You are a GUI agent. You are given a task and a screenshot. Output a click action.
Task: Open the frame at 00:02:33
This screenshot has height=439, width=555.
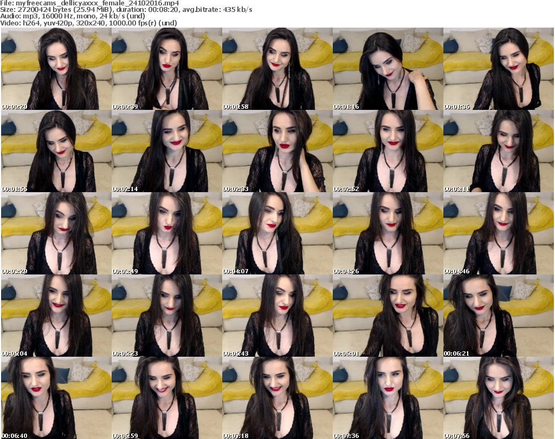point(277,151)
